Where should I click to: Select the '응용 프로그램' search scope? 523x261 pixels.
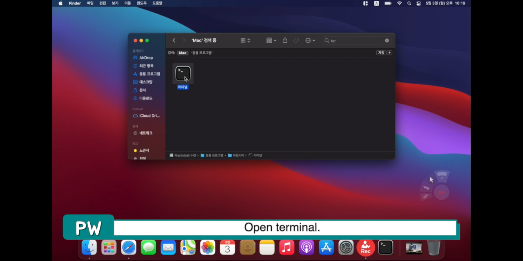coord(202,53)
